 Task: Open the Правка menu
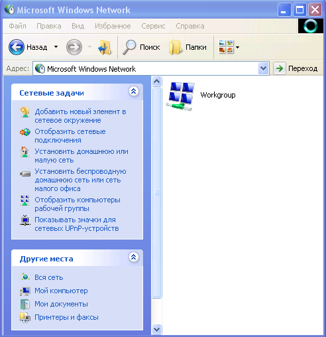49,26
